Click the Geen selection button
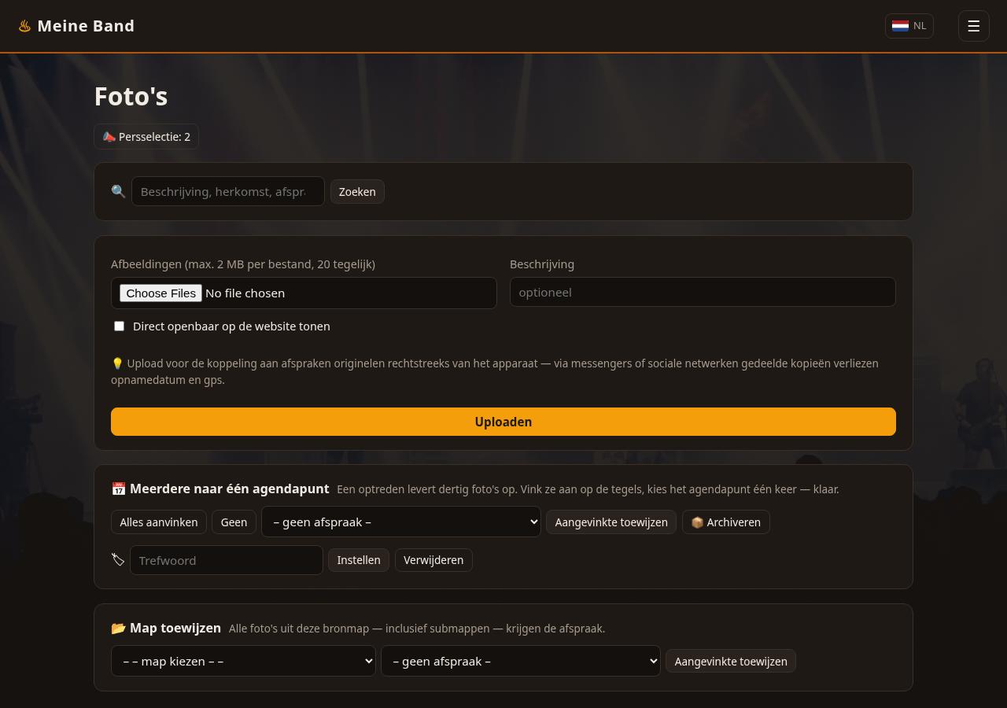 [234, 522]
